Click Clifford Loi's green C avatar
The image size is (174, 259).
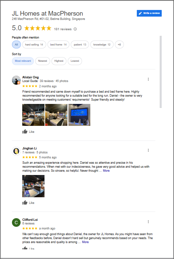tap(16, 222)
